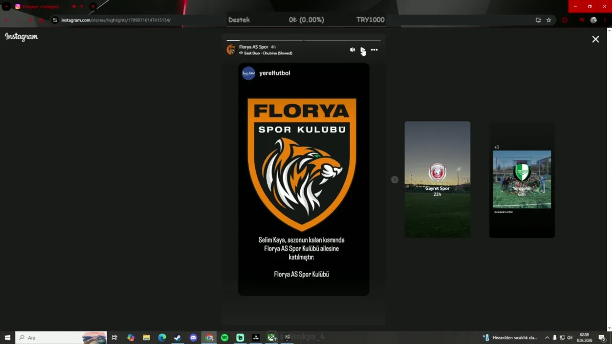Reload the page
612x344 pixels.
click(30, 20)
